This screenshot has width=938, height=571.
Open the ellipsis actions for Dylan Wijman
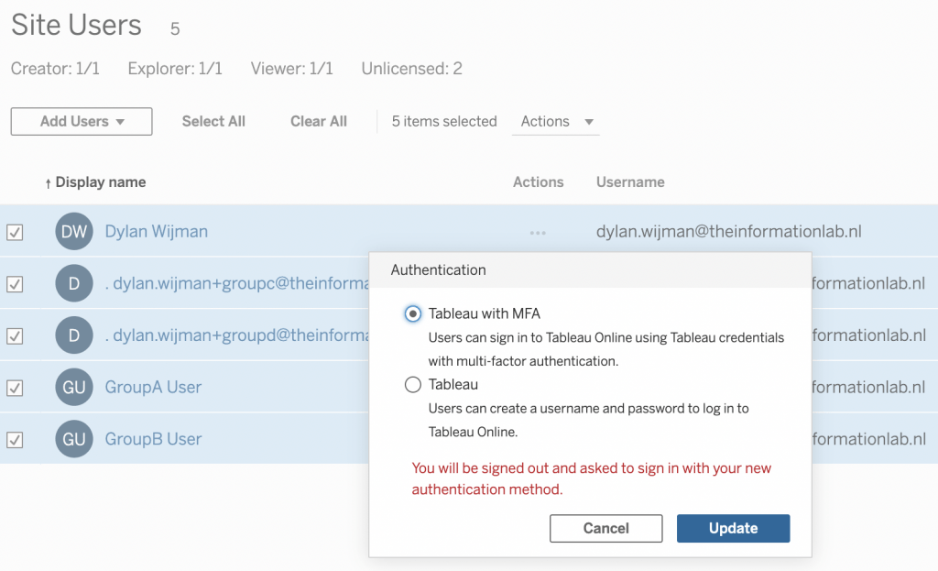[538, 233]
